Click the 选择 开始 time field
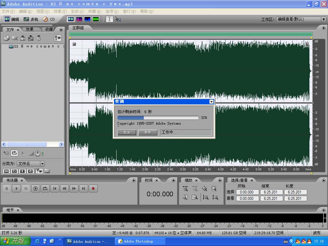 [248, 192]
